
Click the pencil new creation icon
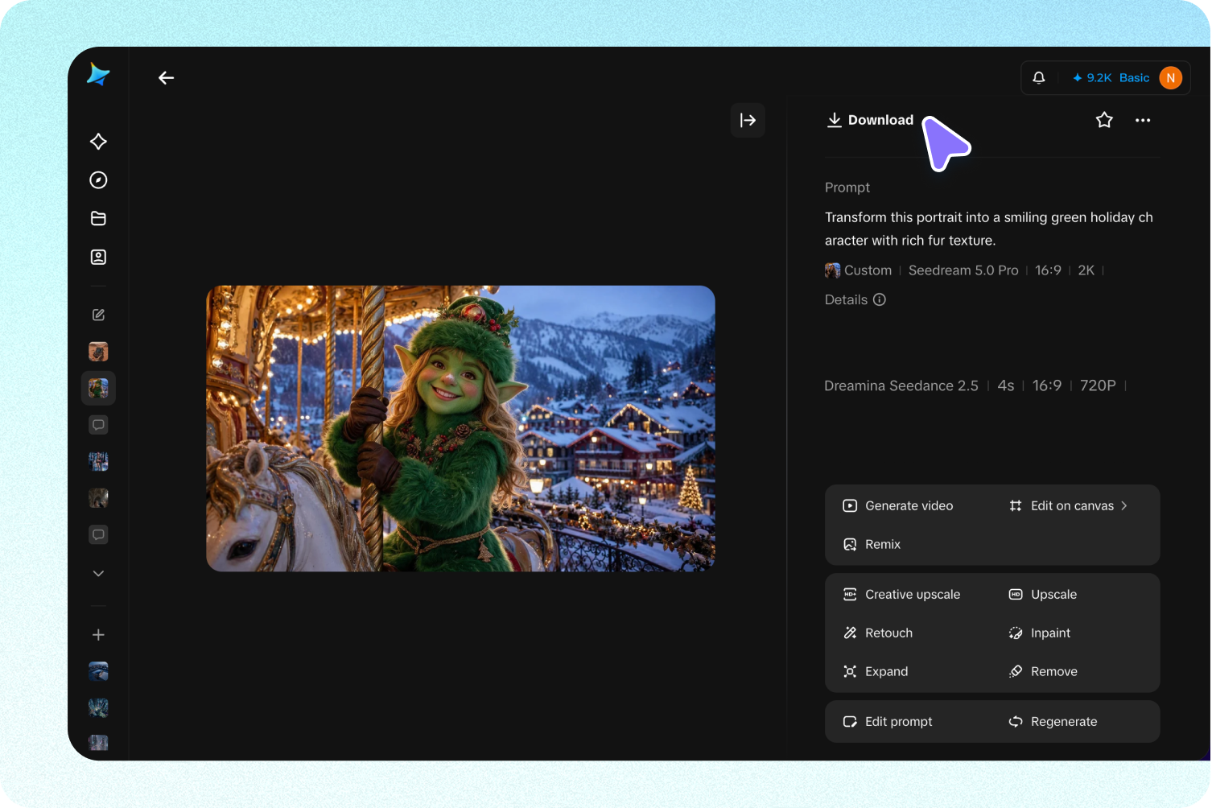[x=98, y=315]
